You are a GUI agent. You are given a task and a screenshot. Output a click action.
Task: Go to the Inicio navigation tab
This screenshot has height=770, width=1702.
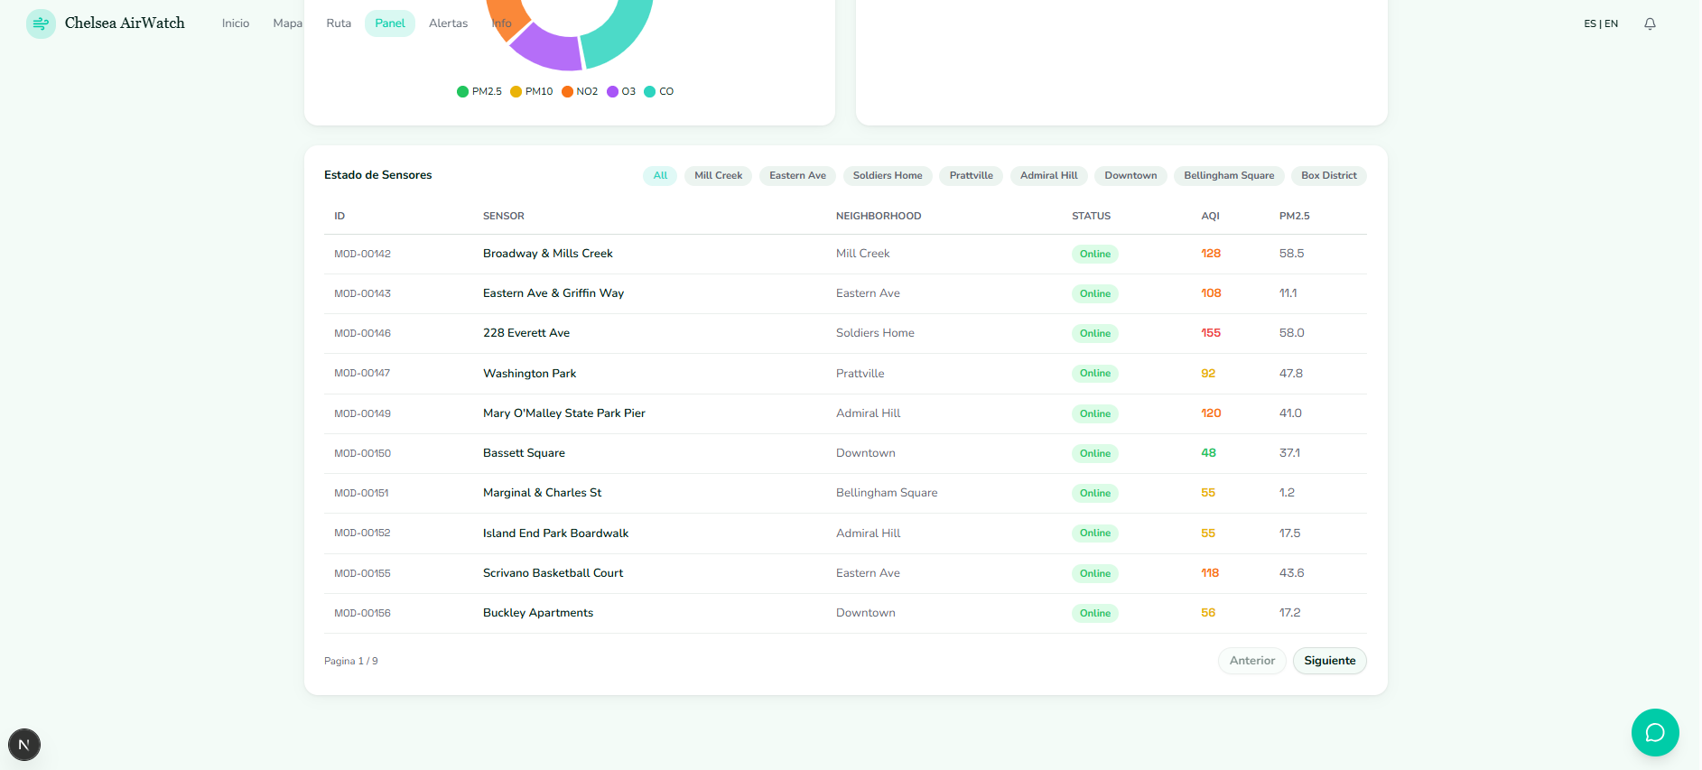click(x=236, y=23)
